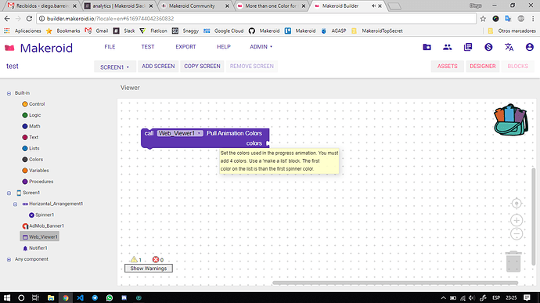This screenshot has width=540, height=303.
Task: Open the Web_Viewer1 dropdown on the block
Action: (x=180, y=133)
